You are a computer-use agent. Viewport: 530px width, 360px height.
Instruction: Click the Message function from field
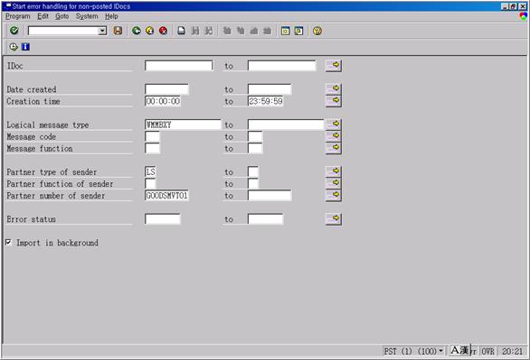pos(152,148)
